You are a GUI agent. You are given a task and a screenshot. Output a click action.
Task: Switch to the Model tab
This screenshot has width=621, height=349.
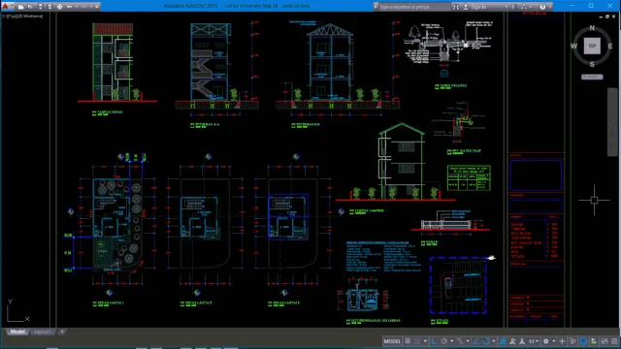pos(17,332)
